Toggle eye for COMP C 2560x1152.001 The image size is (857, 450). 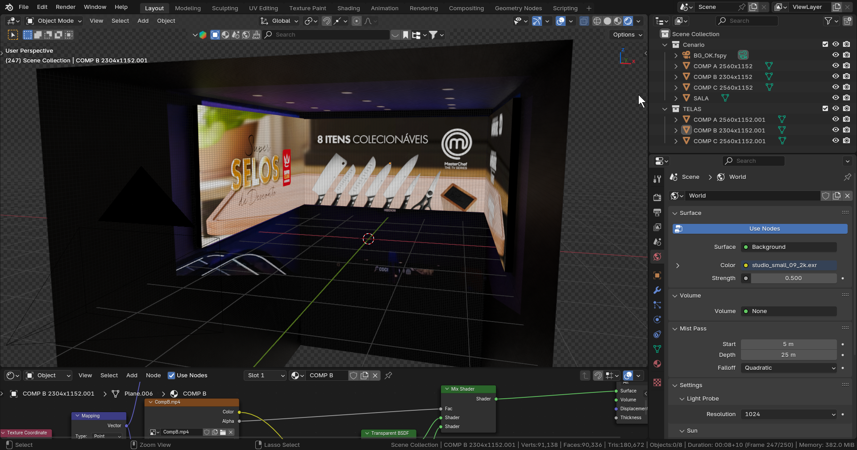click(836, 141)
